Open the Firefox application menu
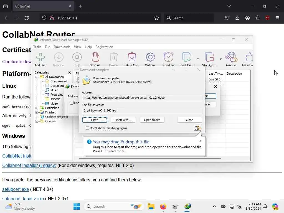Viewport: 284px width, 213px height. pyautogui.click(x=277, y=18)
